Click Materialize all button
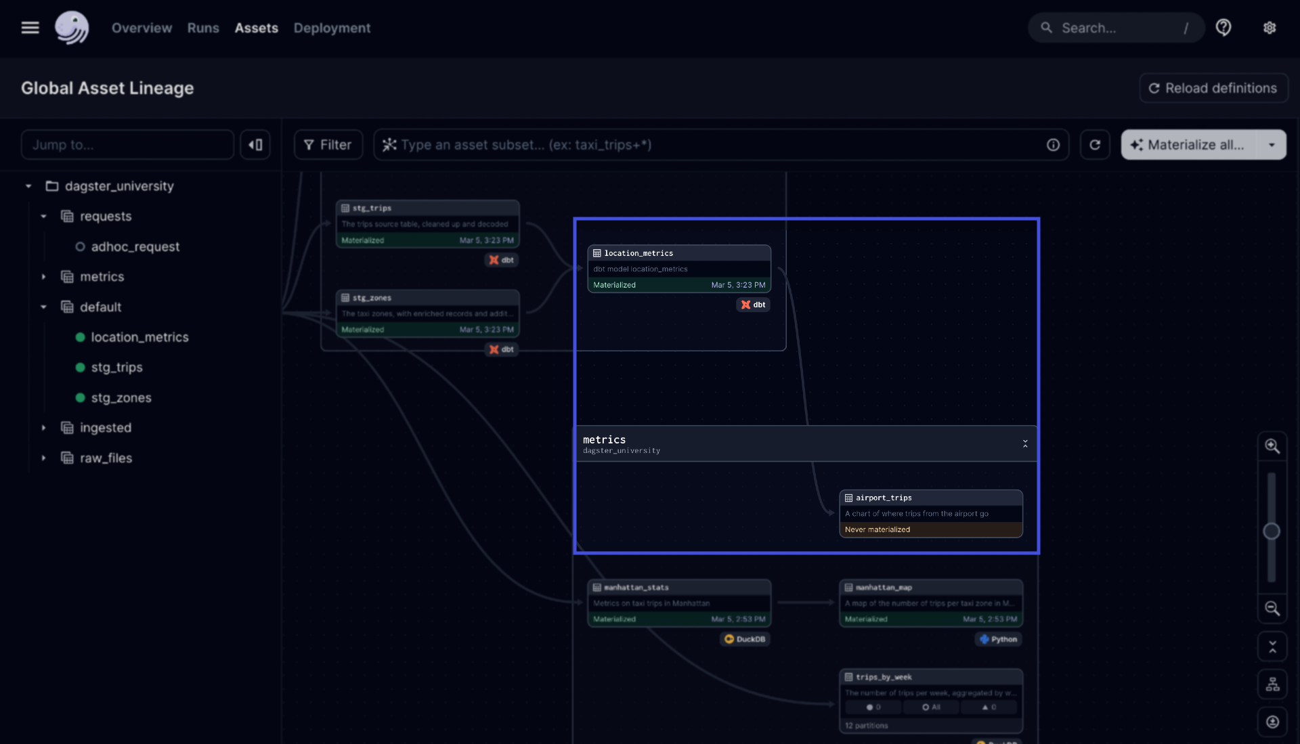The height and width of the screenshot is (744, 1300). (x=1190, y=145)
